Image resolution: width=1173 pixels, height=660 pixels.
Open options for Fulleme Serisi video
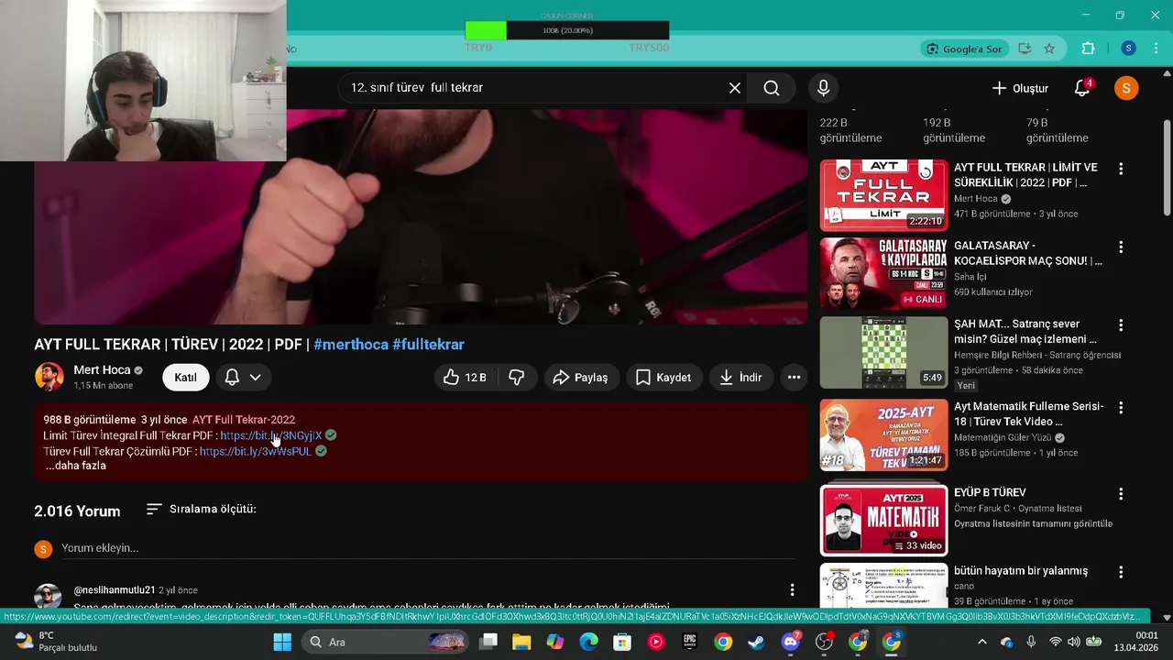tap(1120, 408)
